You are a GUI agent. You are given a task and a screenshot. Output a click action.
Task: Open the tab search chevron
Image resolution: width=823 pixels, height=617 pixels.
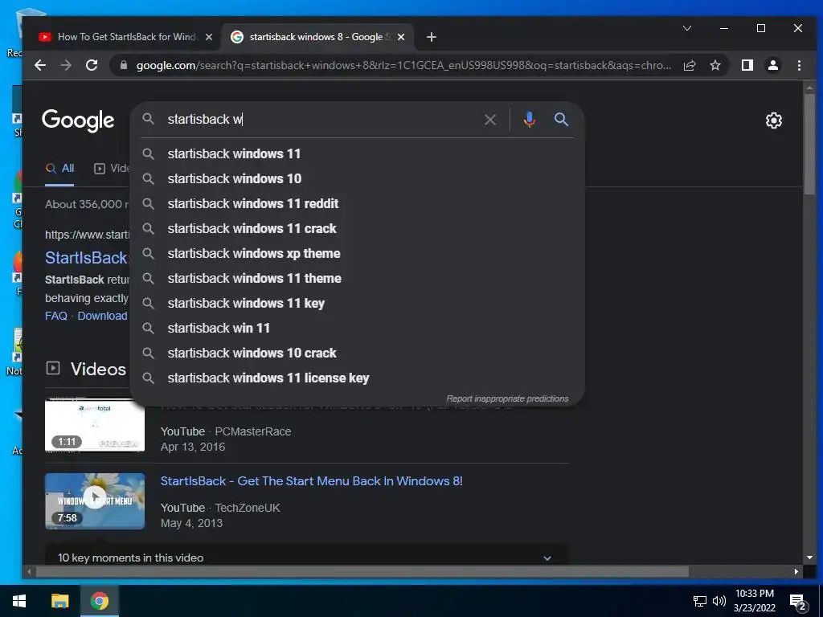pos(687,28)
